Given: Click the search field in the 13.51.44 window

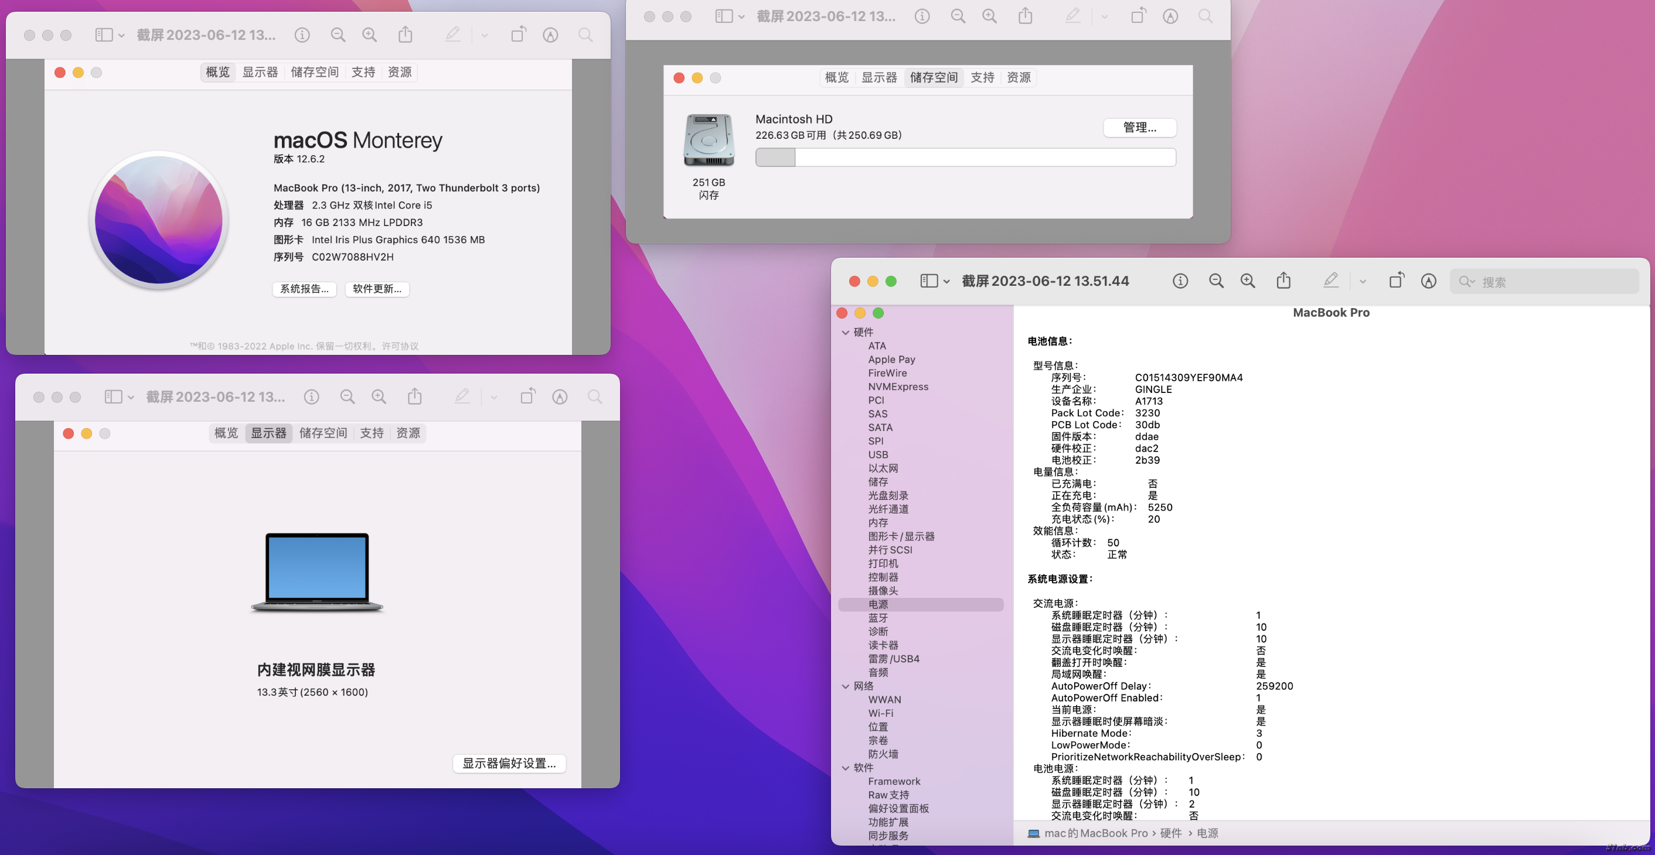Looking at the screenshot, I should [1544, 282].
